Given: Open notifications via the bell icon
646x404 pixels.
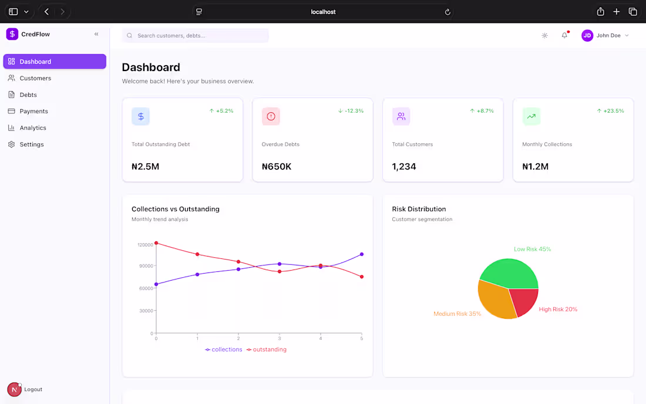Looking at the screenshot, I should click(x=564, y=35).
